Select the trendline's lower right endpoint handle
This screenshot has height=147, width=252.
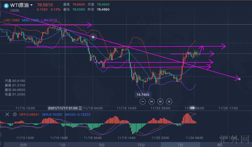239,79
